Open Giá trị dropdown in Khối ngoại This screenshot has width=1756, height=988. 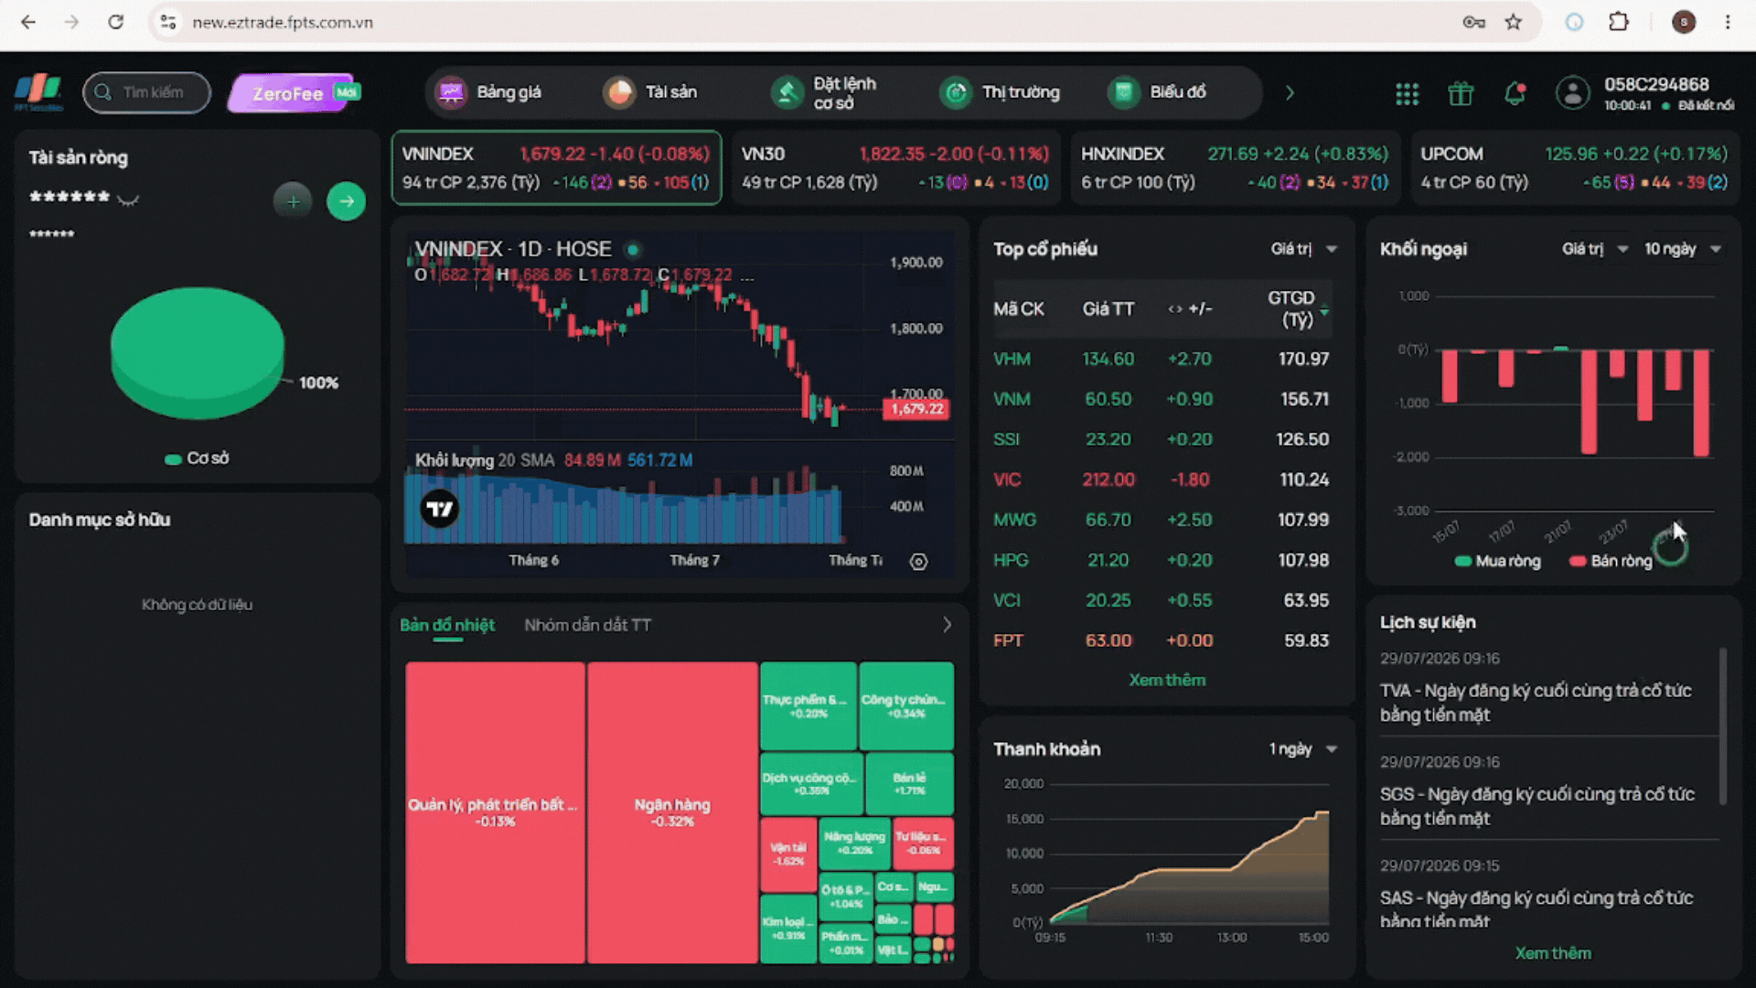point(1595,249)
